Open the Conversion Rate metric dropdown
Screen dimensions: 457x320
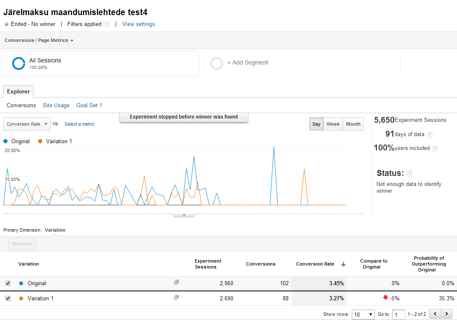pos(27,124)
